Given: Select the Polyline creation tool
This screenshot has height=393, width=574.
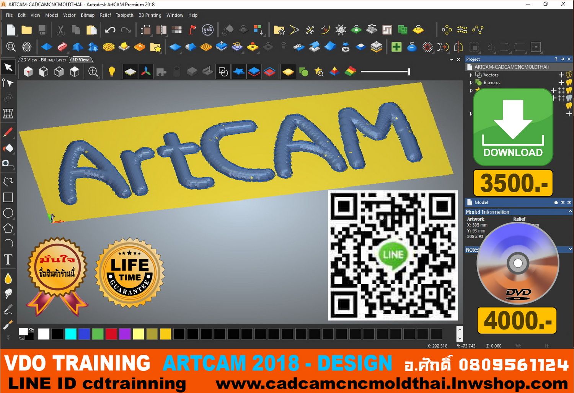Looking at the screenshot, I should point(8,181).
